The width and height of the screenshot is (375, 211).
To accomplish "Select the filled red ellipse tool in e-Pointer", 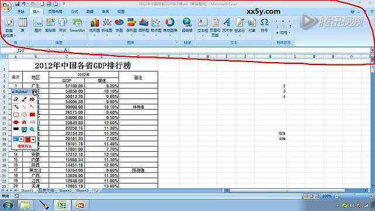I will point(16,122).
